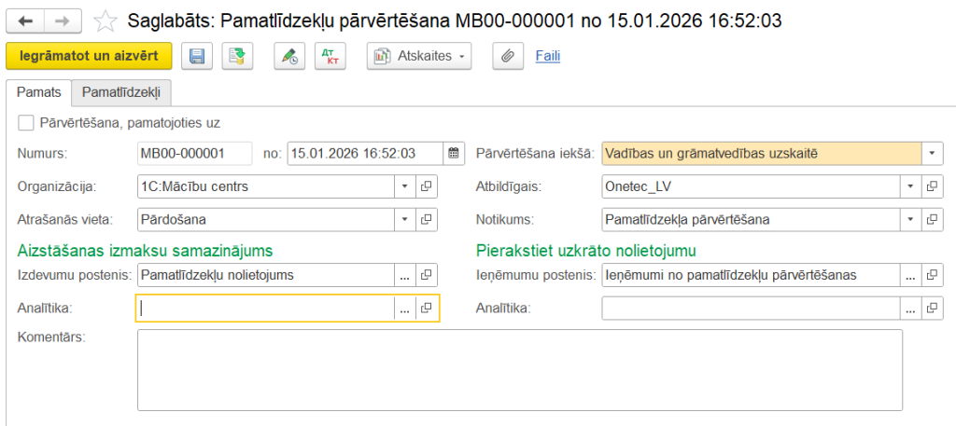
Task: Add document to favorites with star icon
Action: pos(107,20)
